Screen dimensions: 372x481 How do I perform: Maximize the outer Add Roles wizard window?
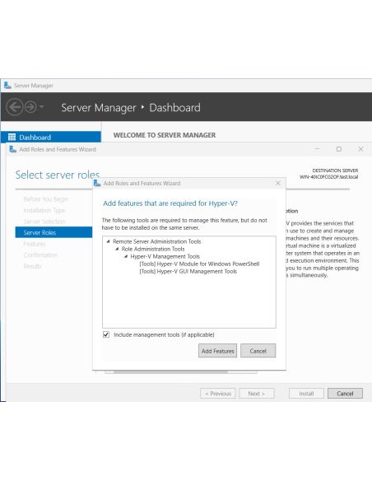pos(339,149)
